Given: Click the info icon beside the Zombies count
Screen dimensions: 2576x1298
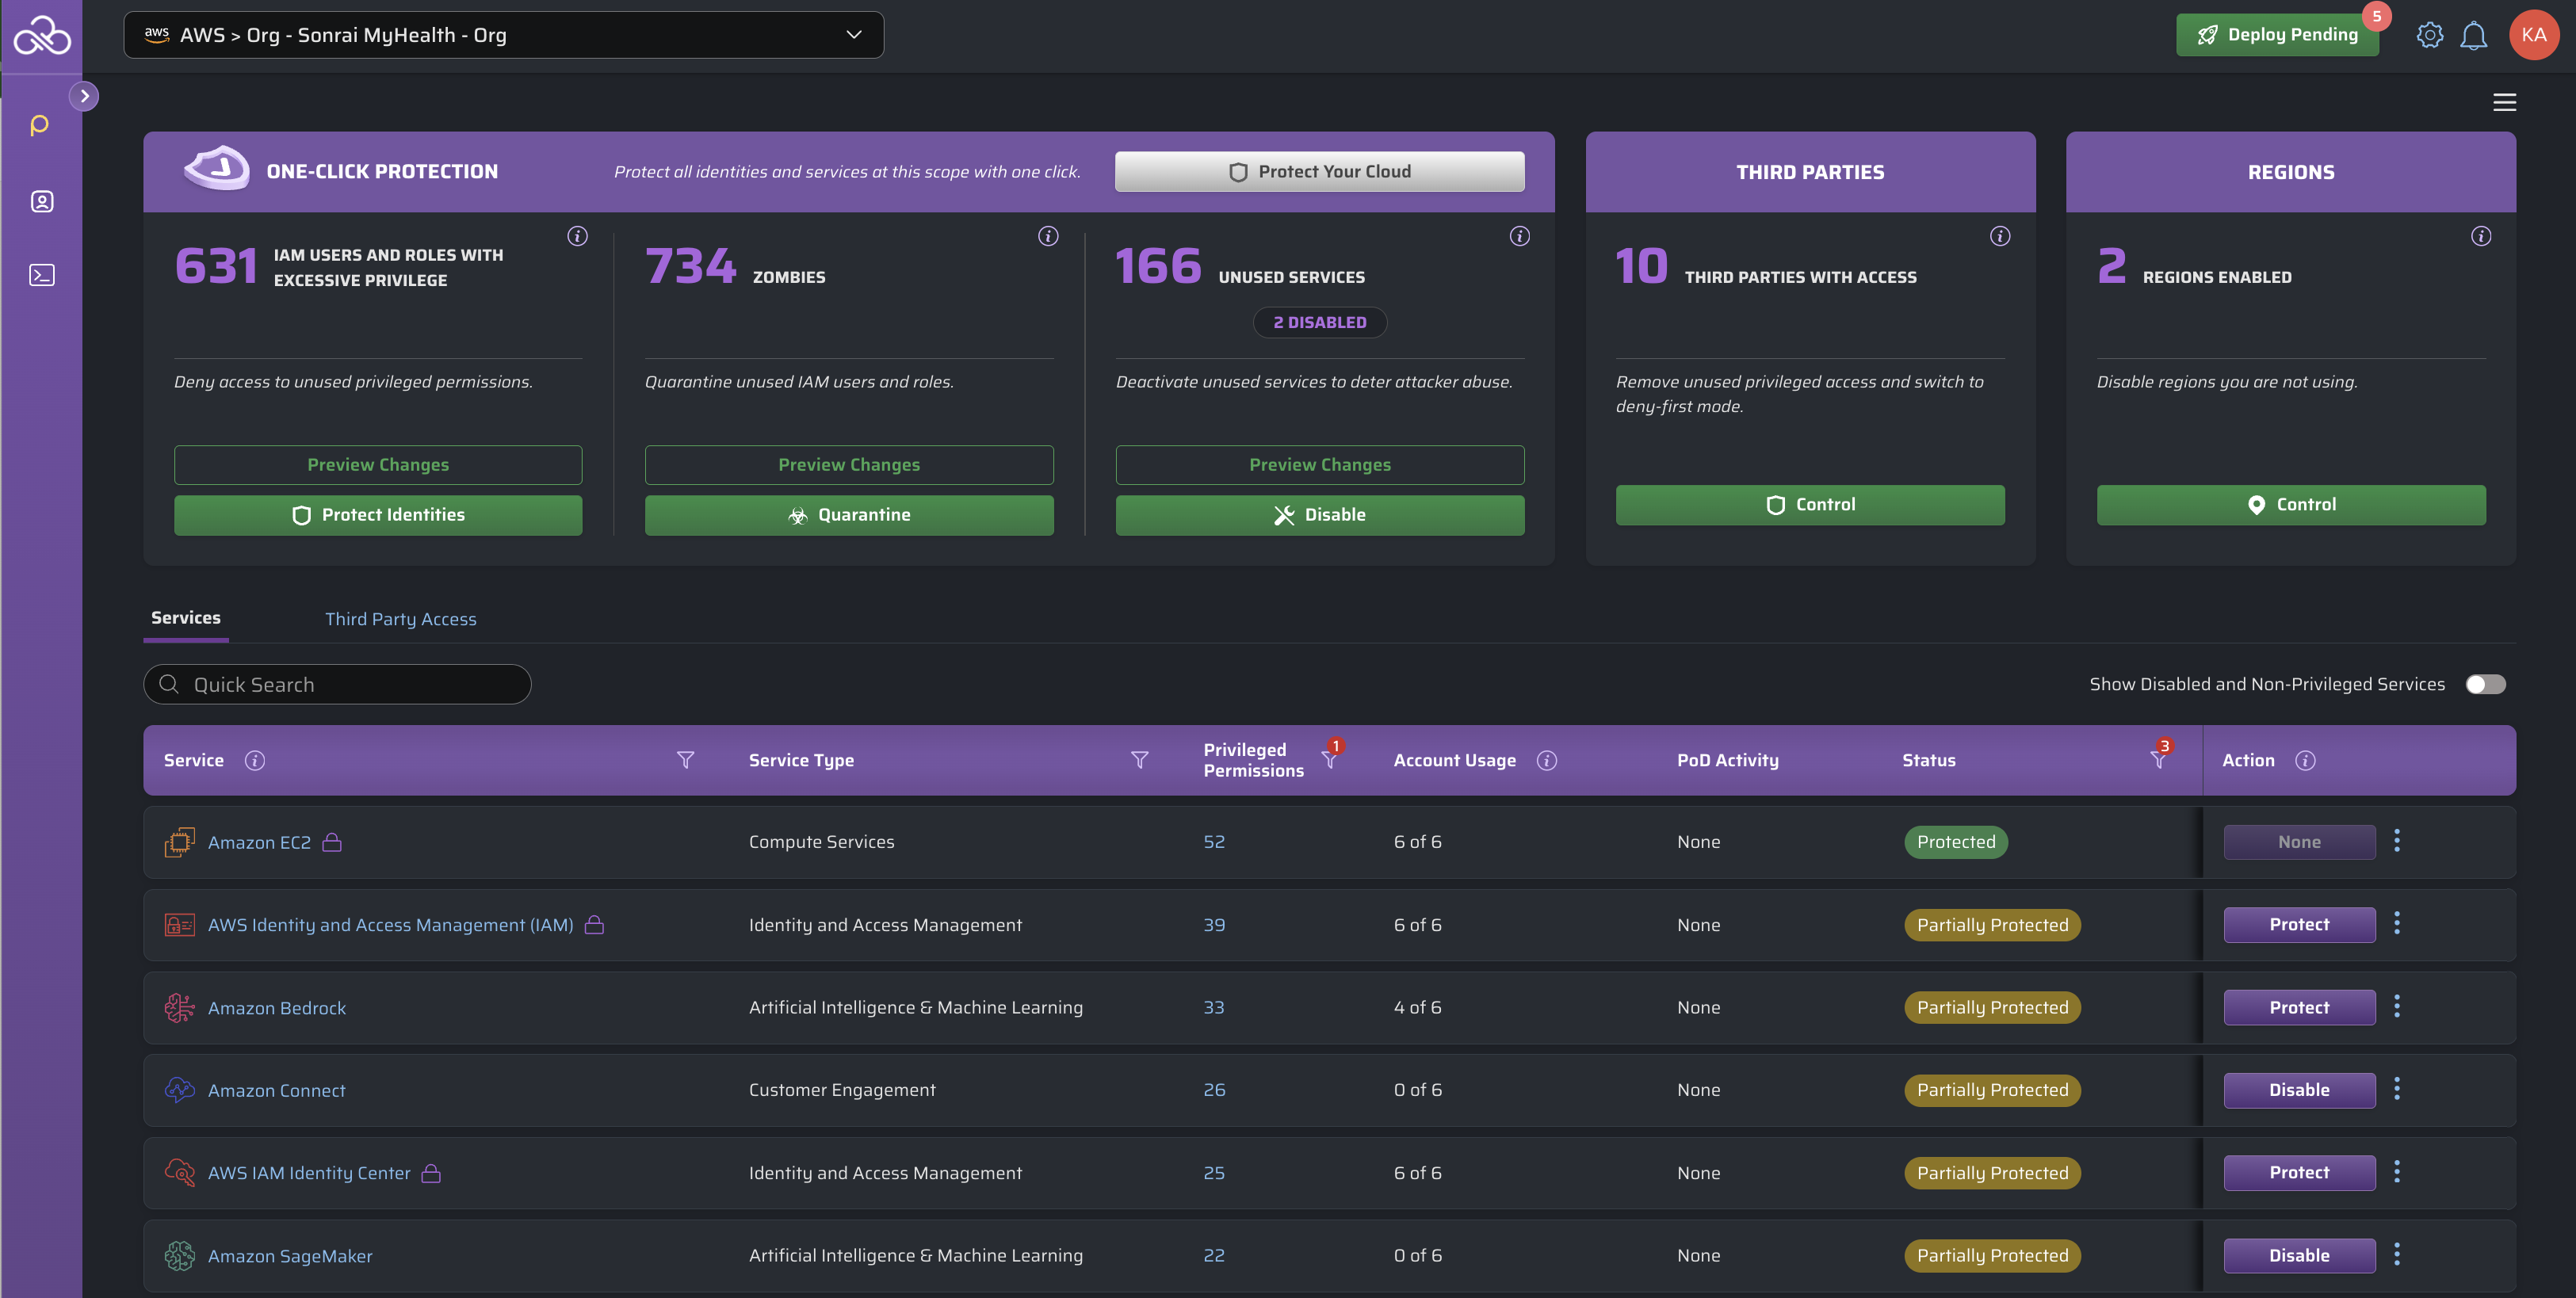Looking at the screenshot, I should tap(1048, 236).
